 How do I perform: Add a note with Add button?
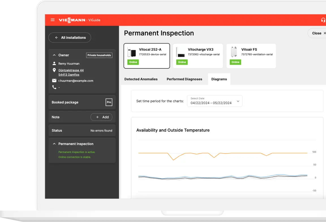101,117
